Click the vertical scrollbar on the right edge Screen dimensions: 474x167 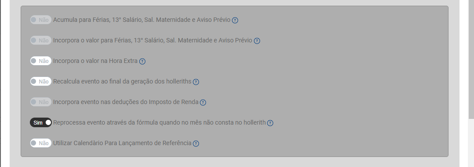[x=471, y=60]
